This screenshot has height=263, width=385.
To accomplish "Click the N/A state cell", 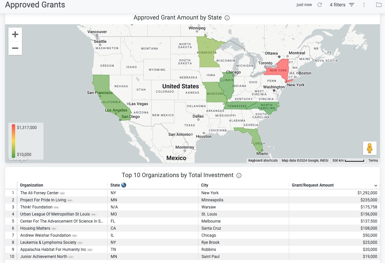I will pos(114,207).
